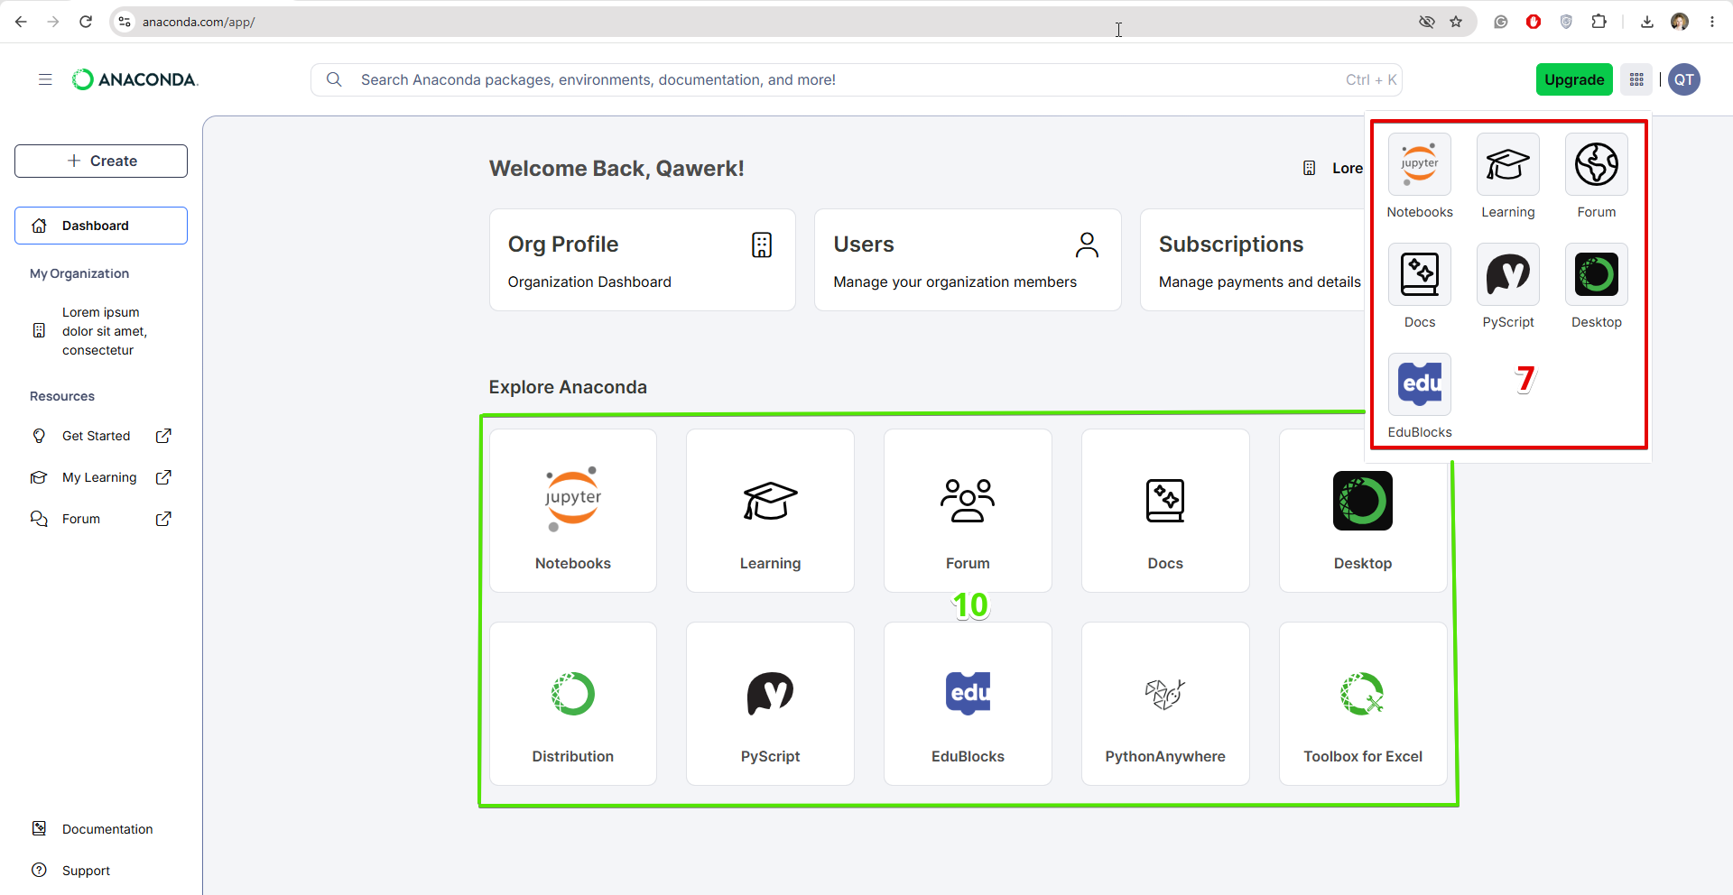Open the PyScript card under Explore Anaconda
The image size is (1733, 895).
pyautogui.click(x=770, y=704)
